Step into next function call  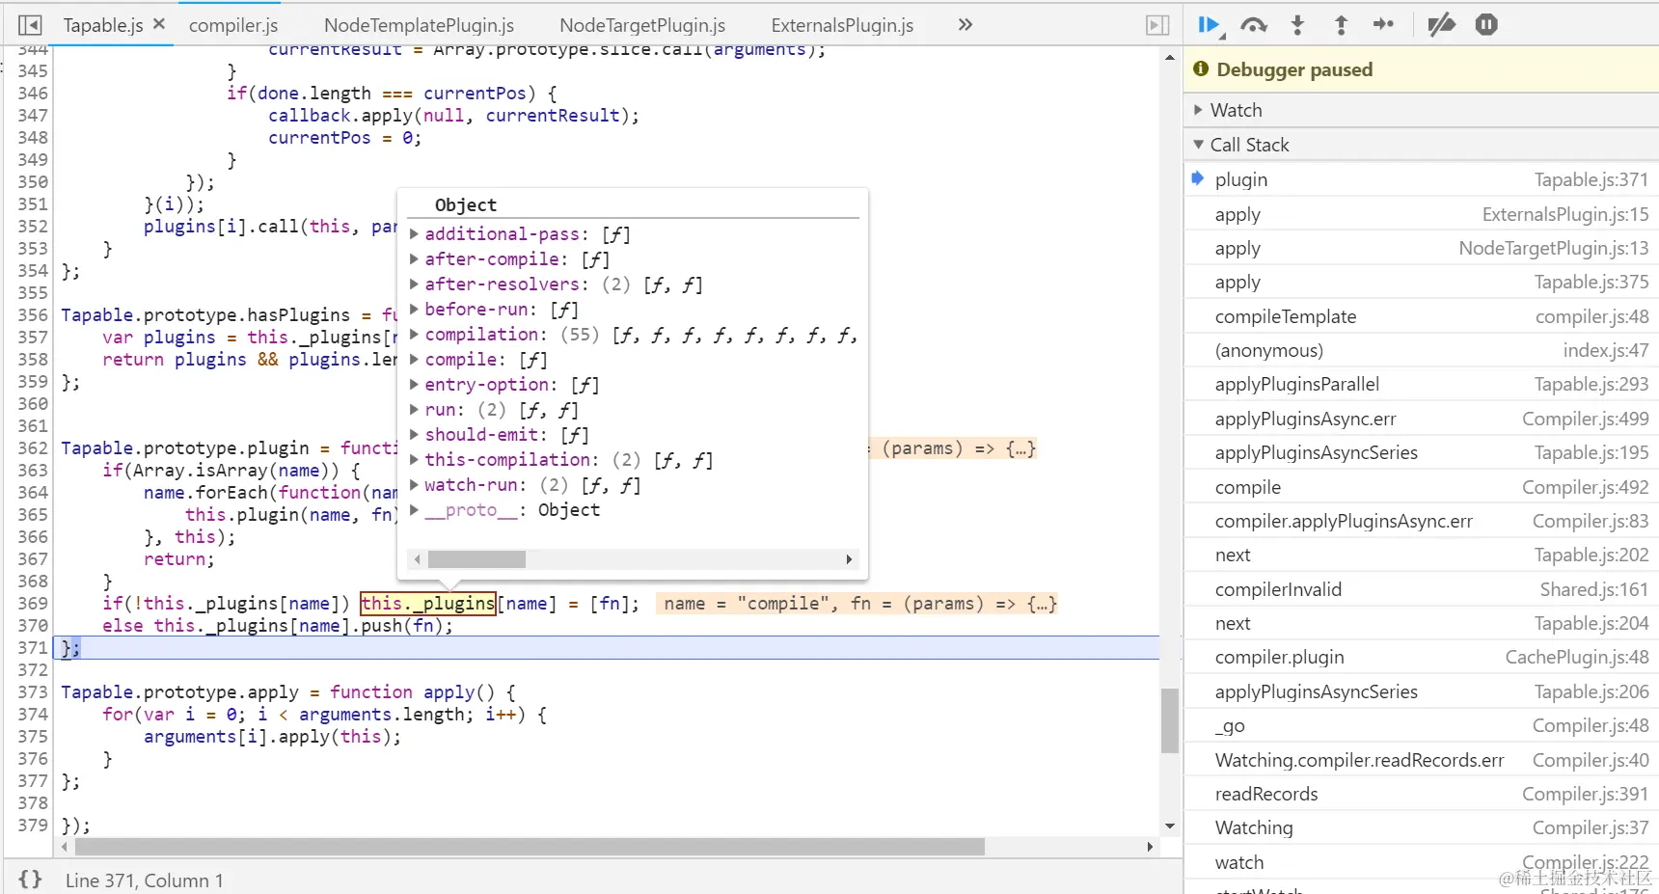[1297, 25]
